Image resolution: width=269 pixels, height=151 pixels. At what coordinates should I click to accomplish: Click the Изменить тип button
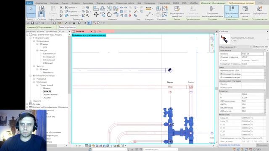[261, 47]
